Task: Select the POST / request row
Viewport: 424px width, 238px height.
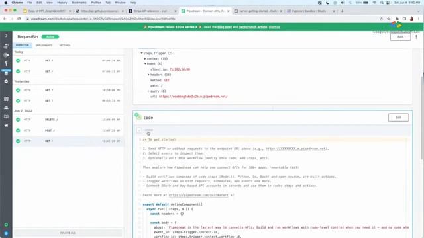Action: [68, 130]
